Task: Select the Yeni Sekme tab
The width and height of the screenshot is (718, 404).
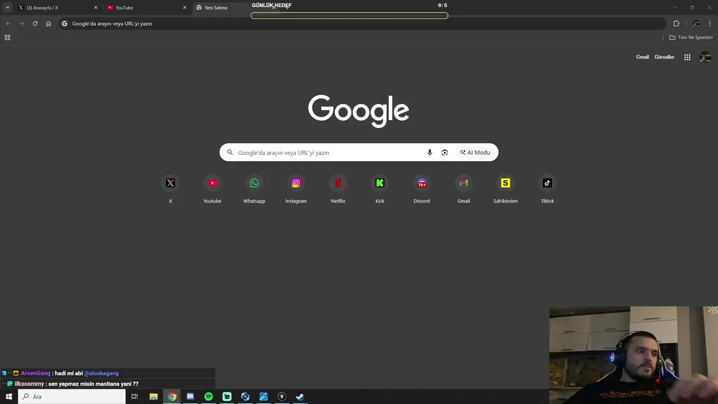Action: coord(236,8)
